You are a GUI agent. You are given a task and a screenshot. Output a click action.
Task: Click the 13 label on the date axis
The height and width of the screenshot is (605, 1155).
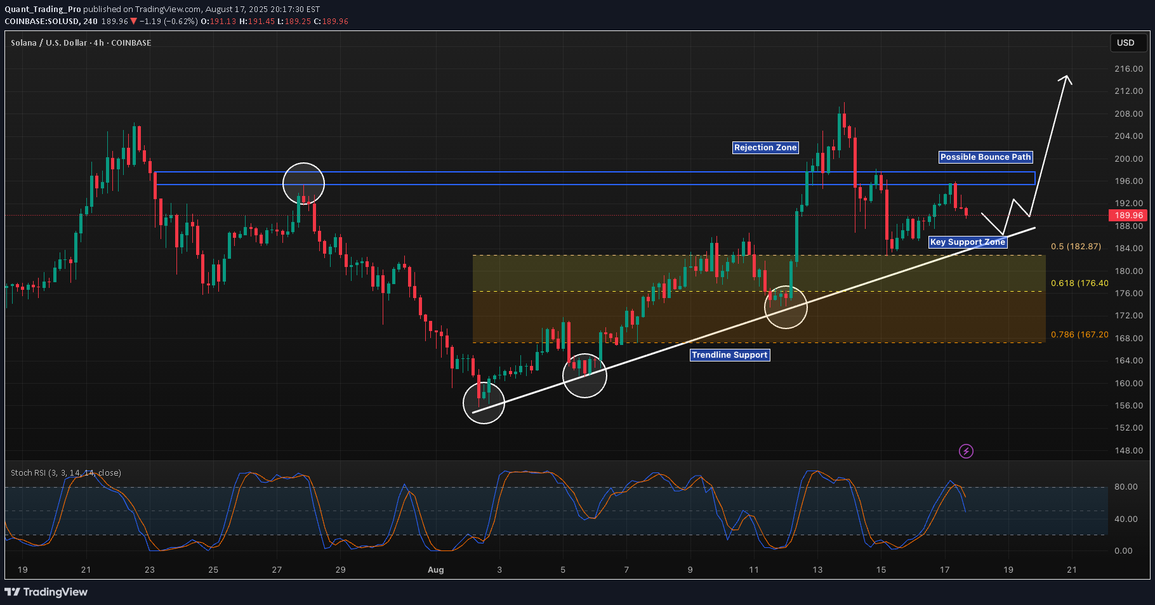click(x=817, y=569)
